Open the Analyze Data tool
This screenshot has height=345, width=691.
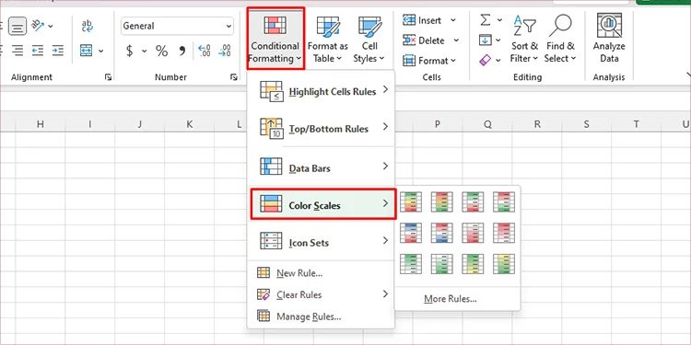(x=609, y=39)
